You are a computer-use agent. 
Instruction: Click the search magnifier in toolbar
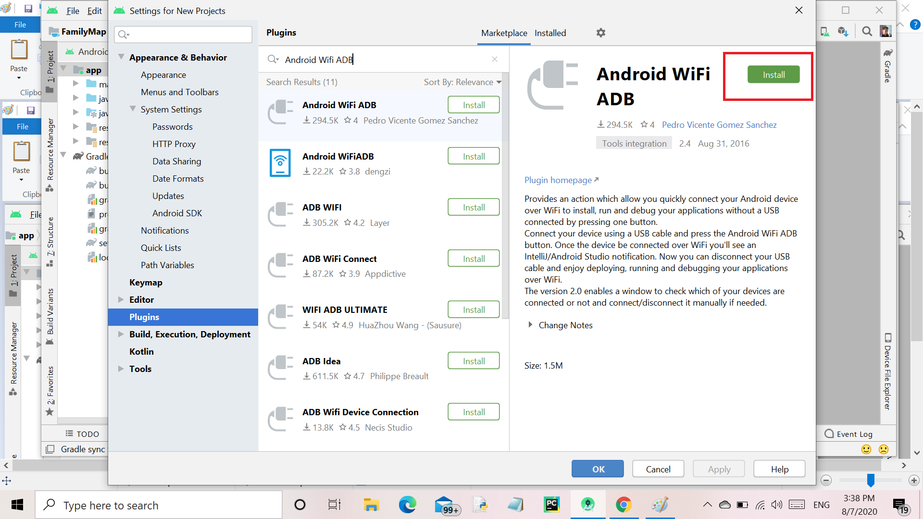tap(867, 32)
